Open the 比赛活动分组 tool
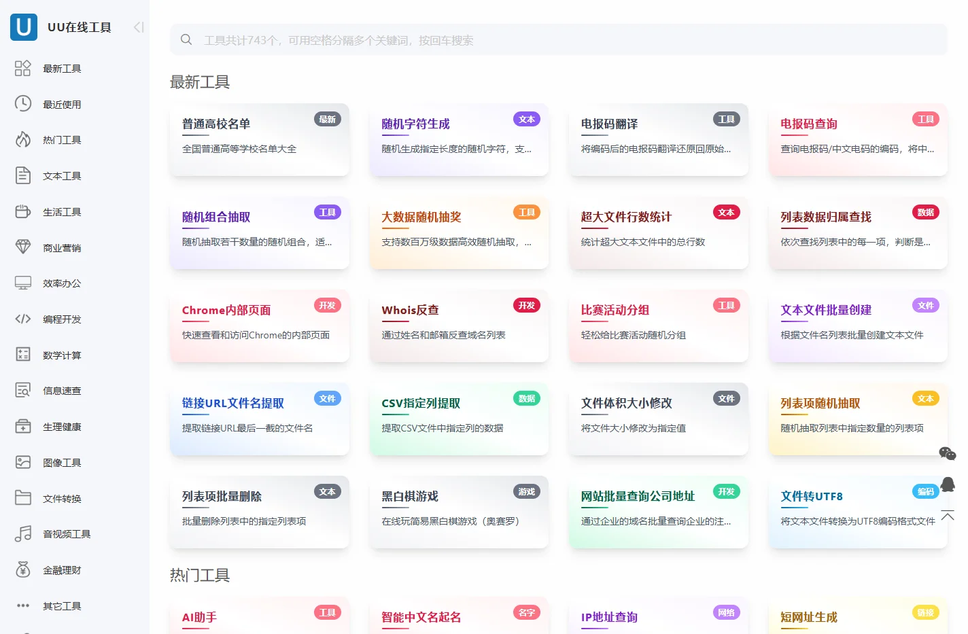This screenshot has width=968, height=634. [659, 325]
